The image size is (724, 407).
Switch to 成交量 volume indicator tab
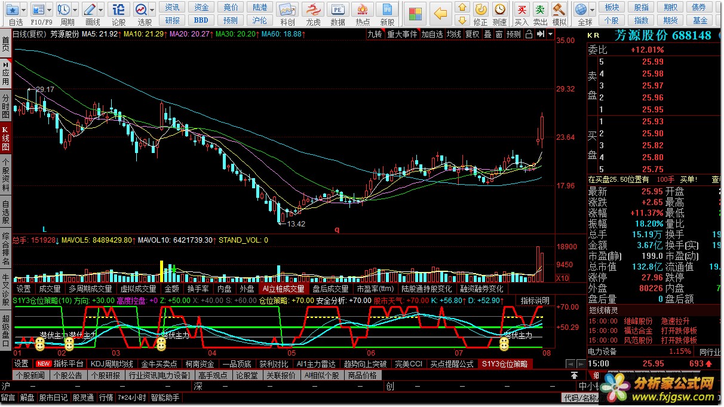pos(49,289)
